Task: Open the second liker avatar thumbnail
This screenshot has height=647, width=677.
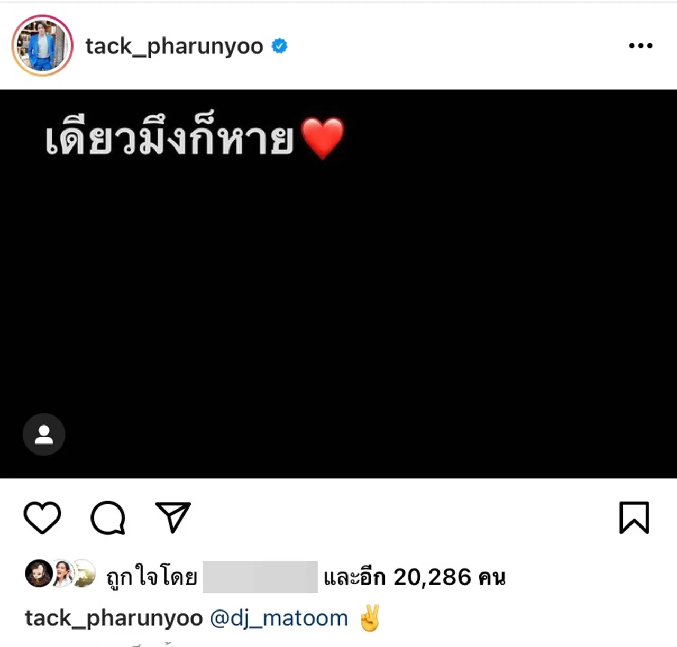Action: (62, 574)
